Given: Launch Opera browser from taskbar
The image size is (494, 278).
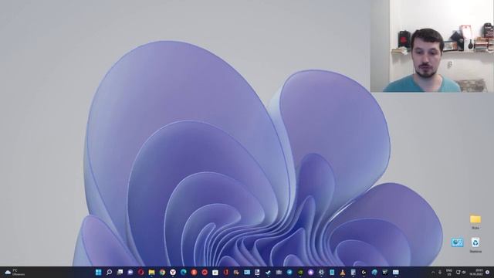Looking at the screenshot, I should tap(140, 273).
